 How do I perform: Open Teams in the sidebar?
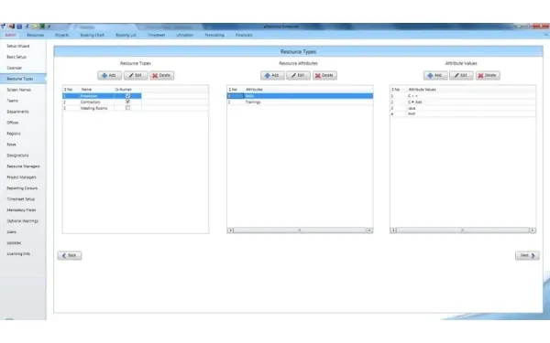[x=13, y=101]
